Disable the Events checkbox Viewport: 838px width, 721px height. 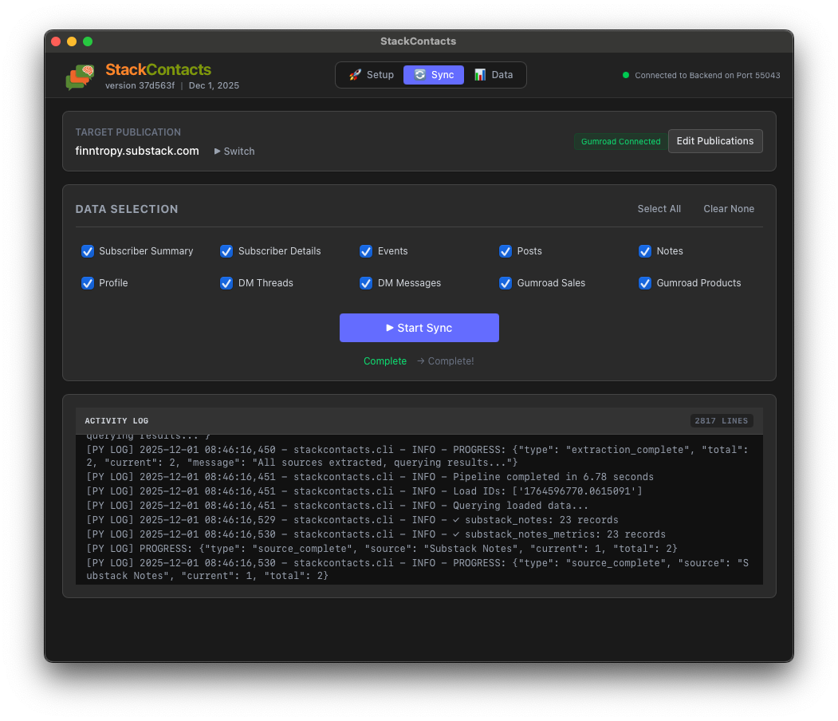pos(366,251)
